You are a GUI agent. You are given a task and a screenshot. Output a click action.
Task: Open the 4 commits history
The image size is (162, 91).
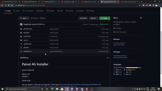coord(104,24)
